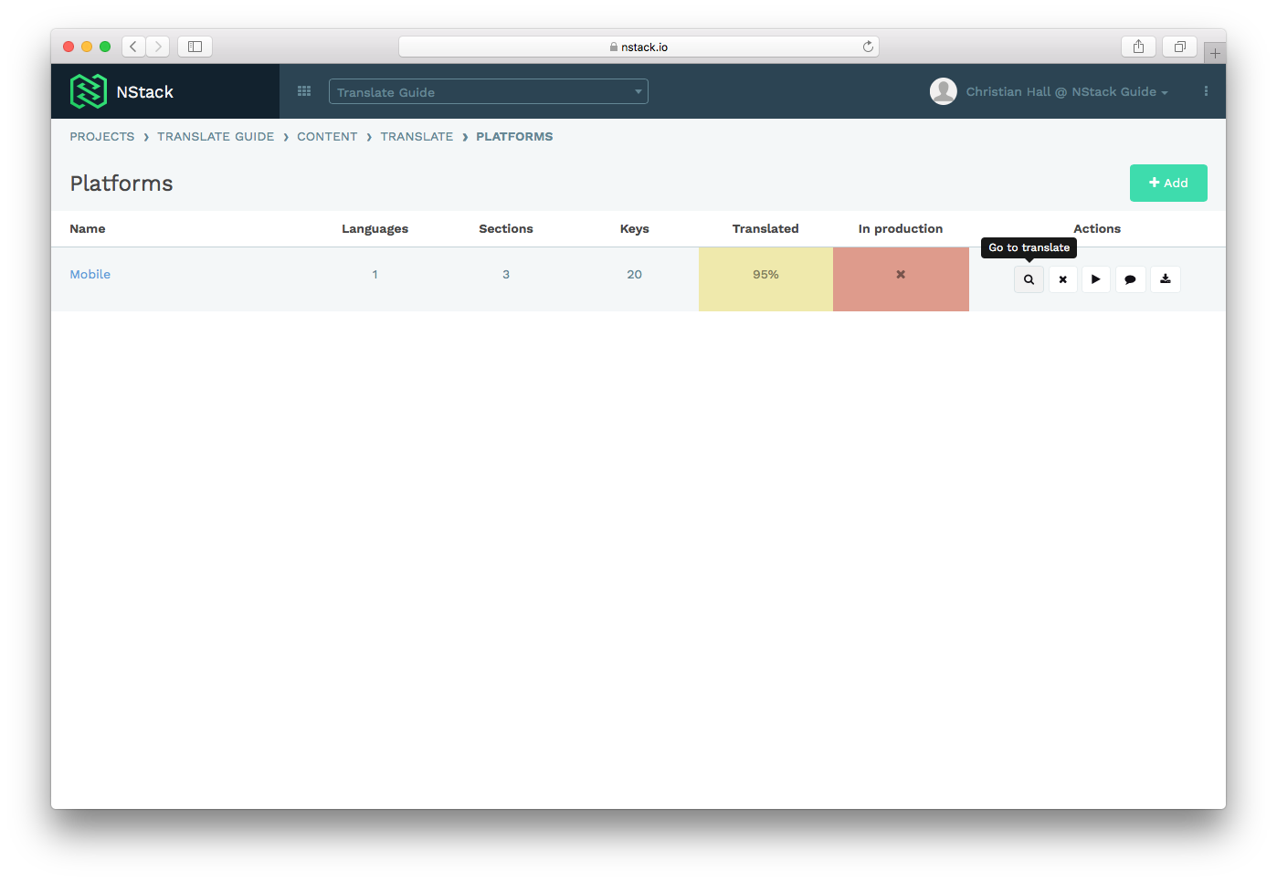Go to CONTENT breadcrumb
The image size is (1277, 882).
pos(327,137)
